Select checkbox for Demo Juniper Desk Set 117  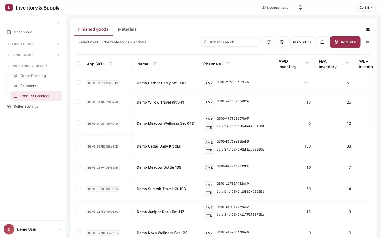point(78,211)
